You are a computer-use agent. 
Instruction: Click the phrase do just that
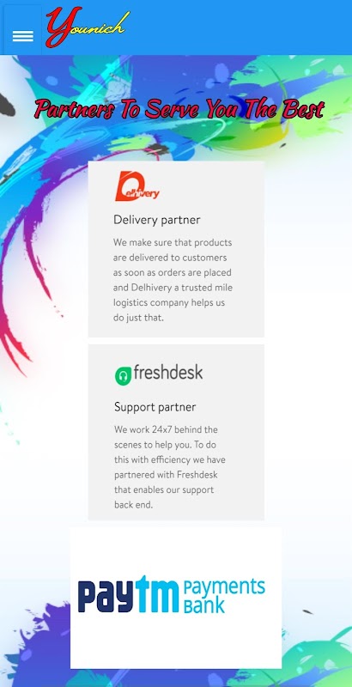tap(138, 318)
